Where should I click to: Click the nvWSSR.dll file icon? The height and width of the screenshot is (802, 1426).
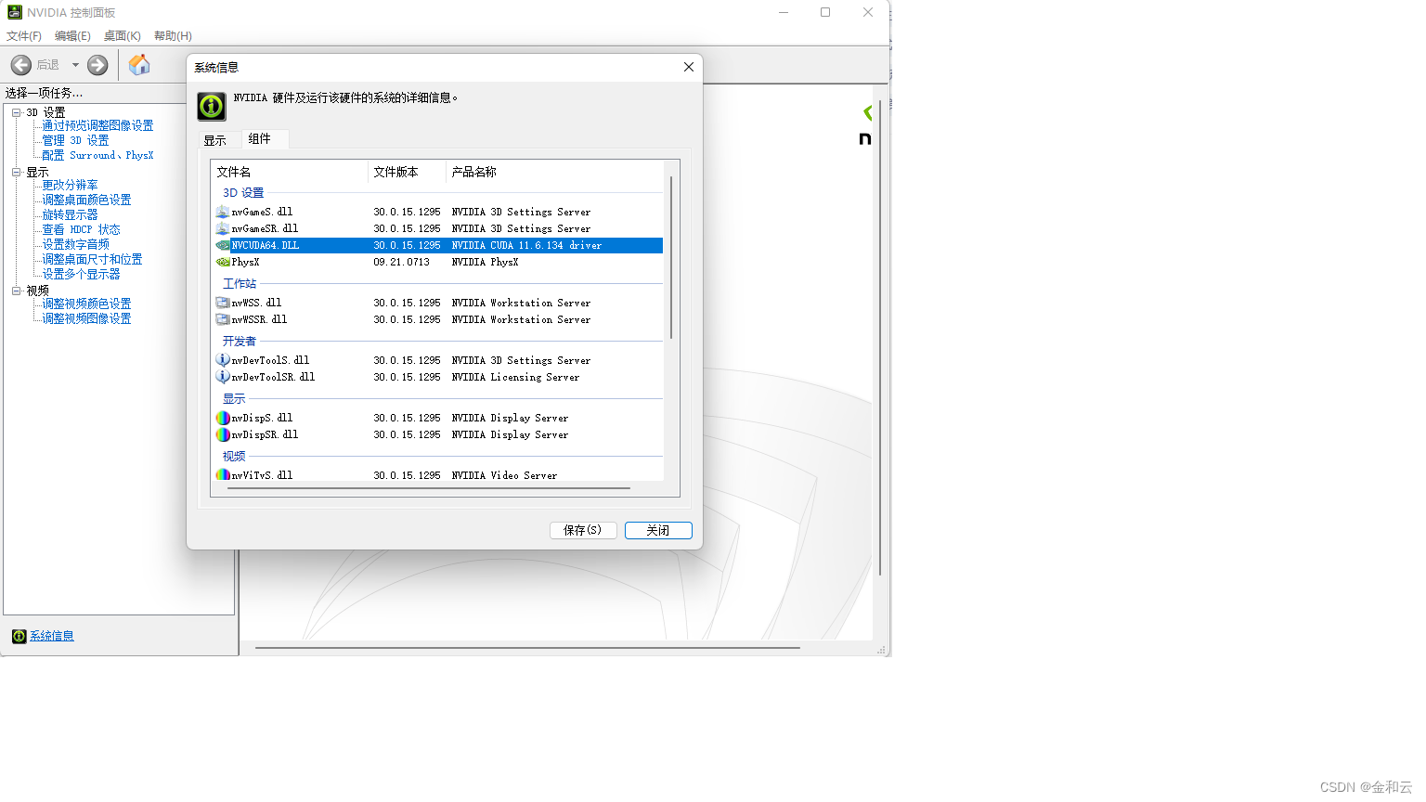pos(223,319)
